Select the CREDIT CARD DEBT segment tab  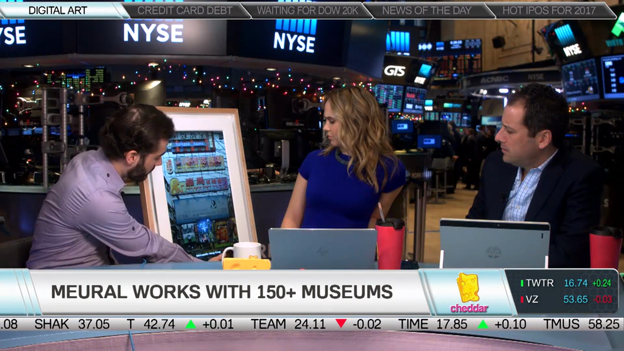pos(185,10)
